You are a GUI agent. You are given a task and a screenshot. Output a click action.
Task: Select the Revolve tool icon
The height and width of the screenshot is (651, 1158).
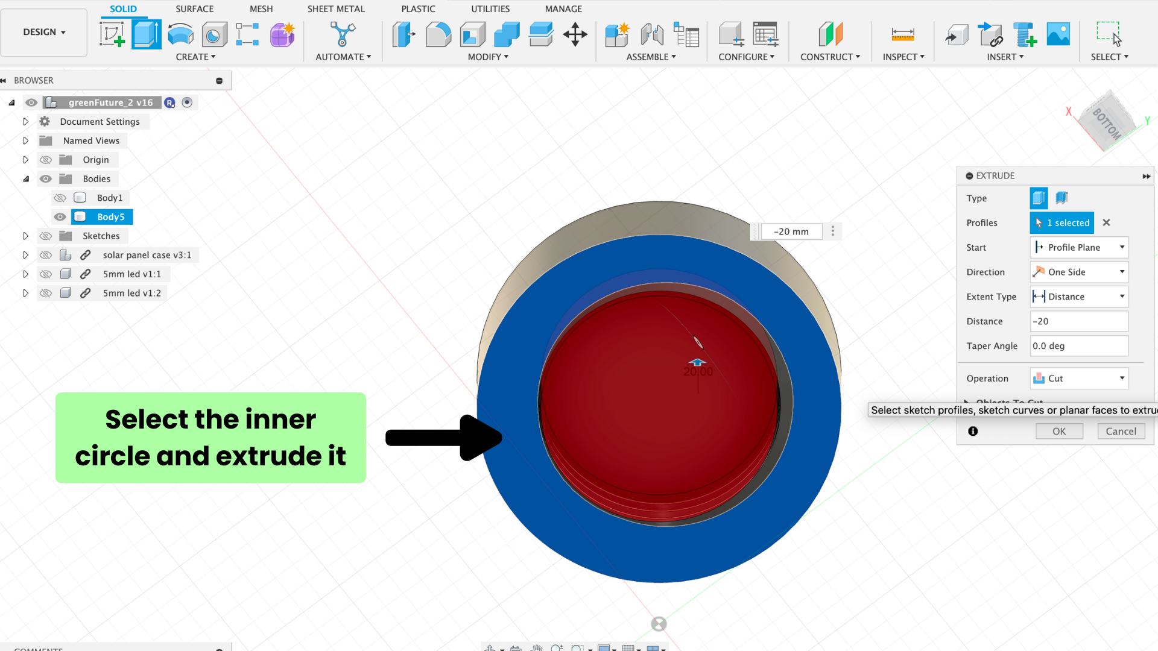[180, 34]
